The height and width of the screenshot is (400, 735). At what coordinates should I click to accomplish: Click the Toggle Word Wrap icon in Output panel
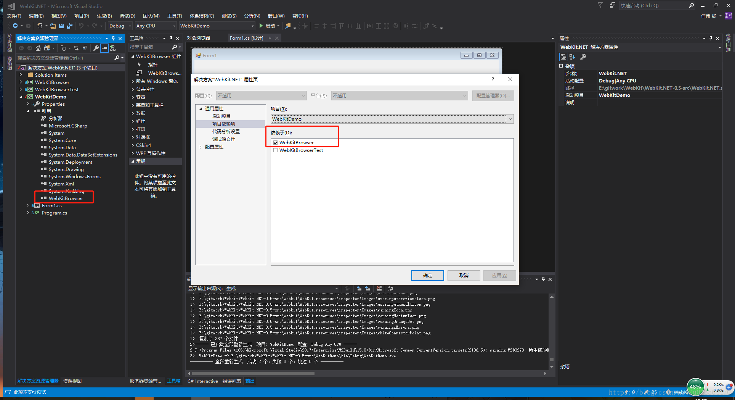click(390, 289)
